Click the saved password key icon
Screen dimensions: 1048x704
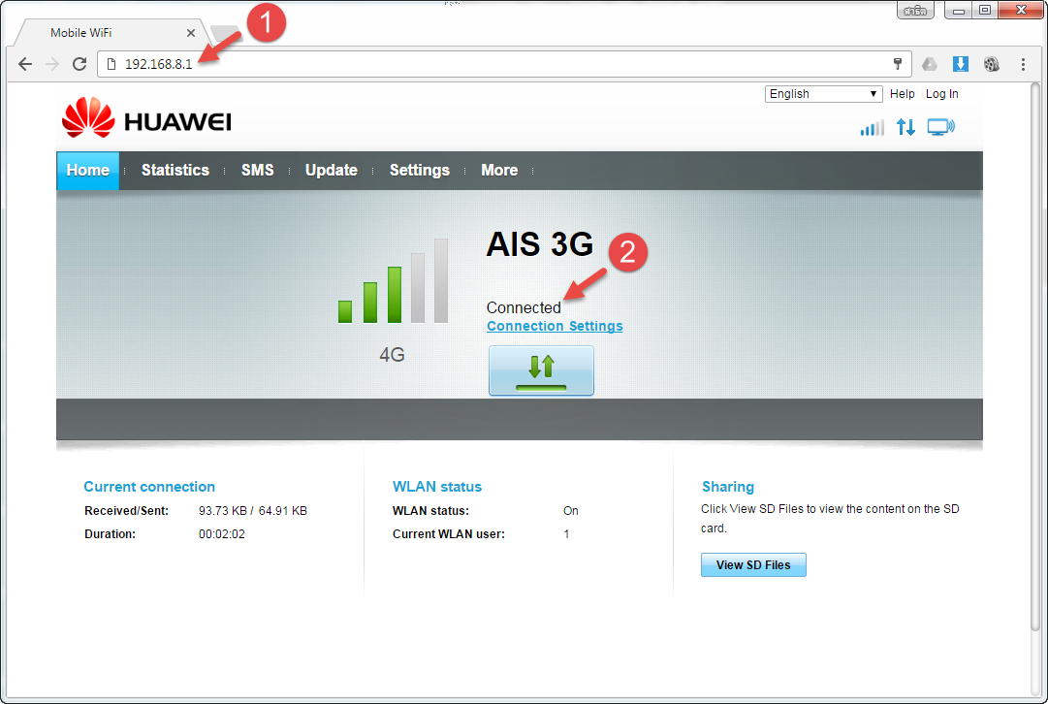pos(898,63)
